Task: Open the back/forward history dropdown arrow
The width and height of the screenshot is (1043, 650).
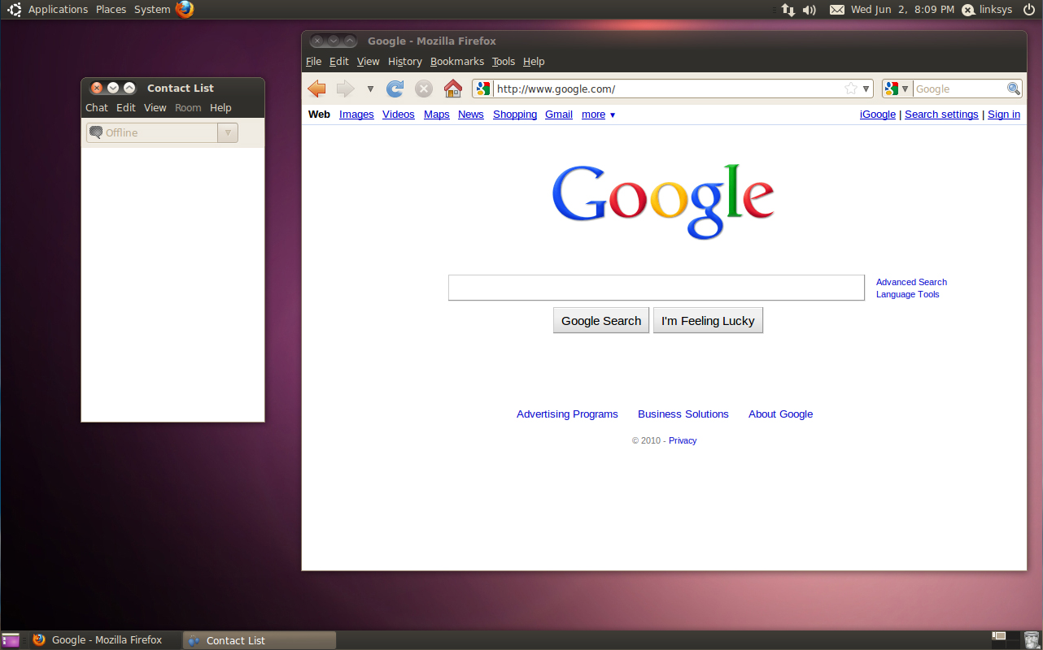Action: [x=370, y=89]
